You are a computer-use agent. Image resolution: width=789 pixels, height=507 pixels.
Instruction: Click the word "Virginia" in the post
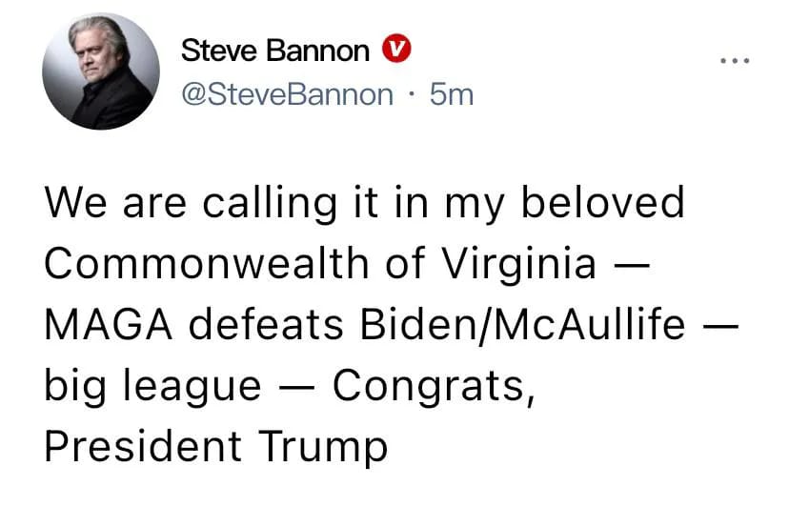[535, 264]
